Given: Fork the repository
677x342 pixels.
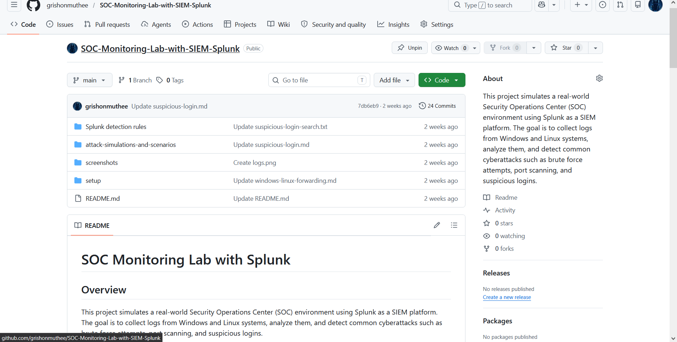Looking at the screenshot, I should point(505,48).
